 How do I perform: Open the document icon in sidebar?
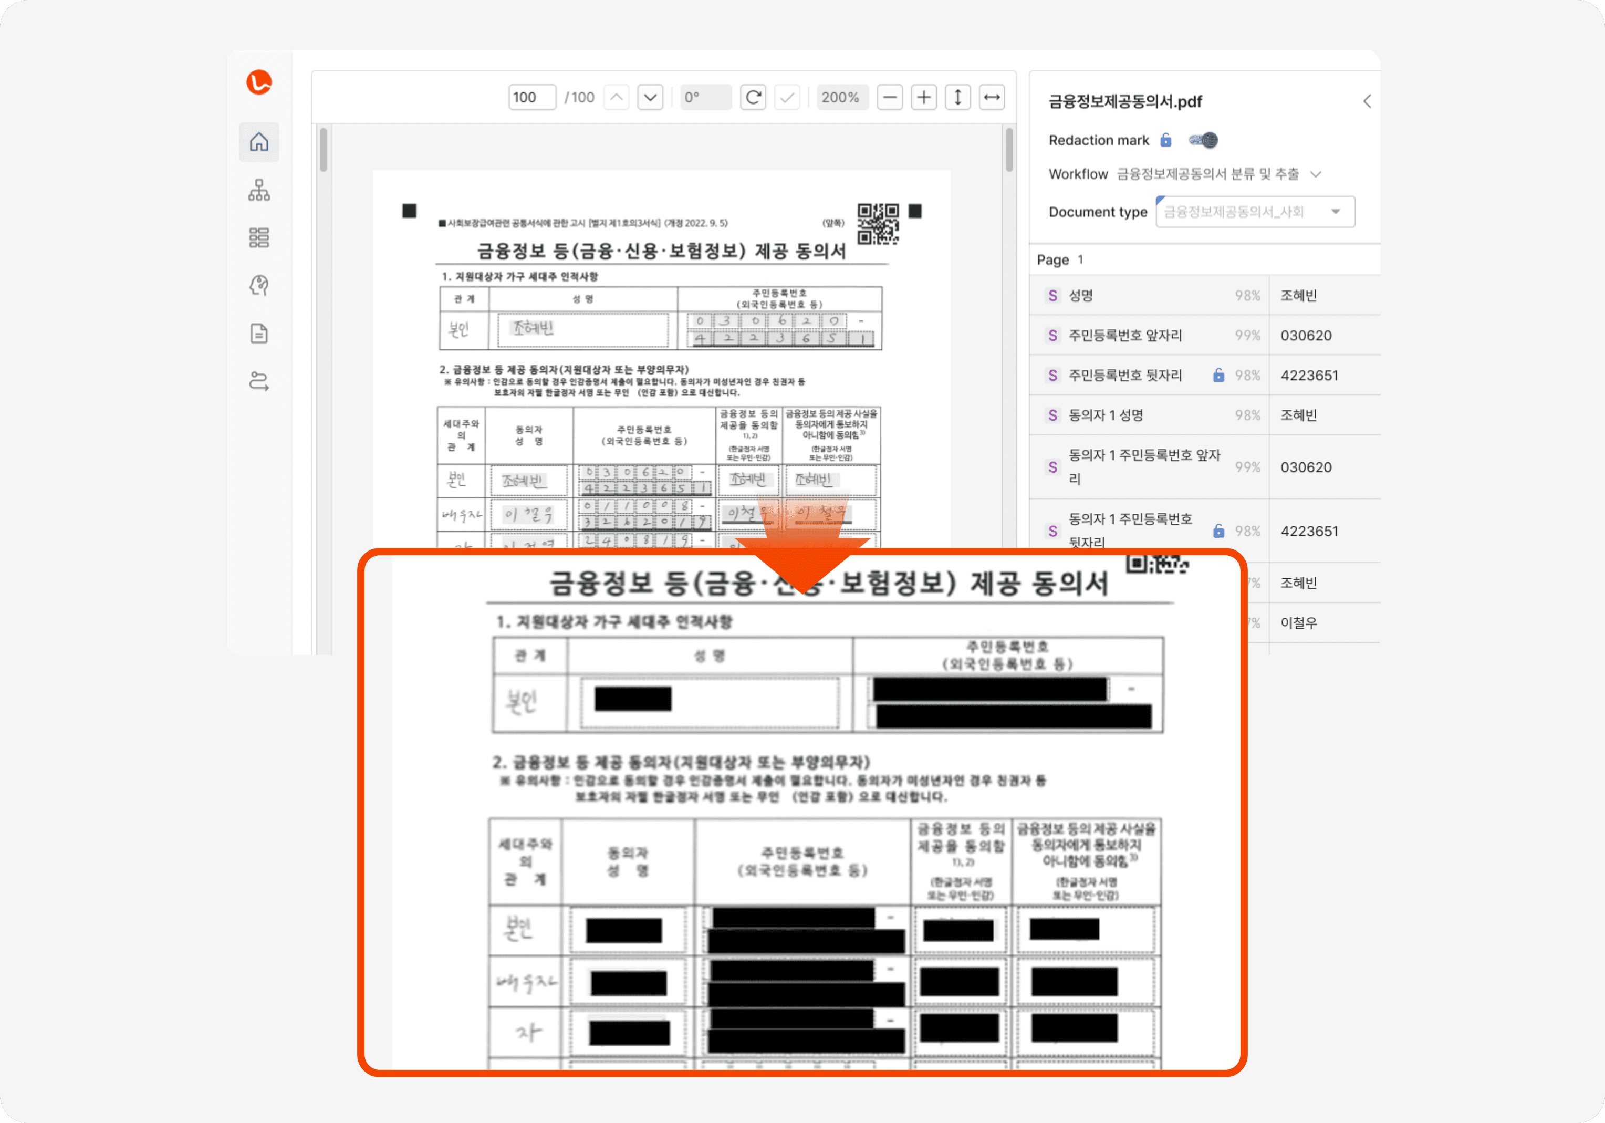[x=258, y=334]
